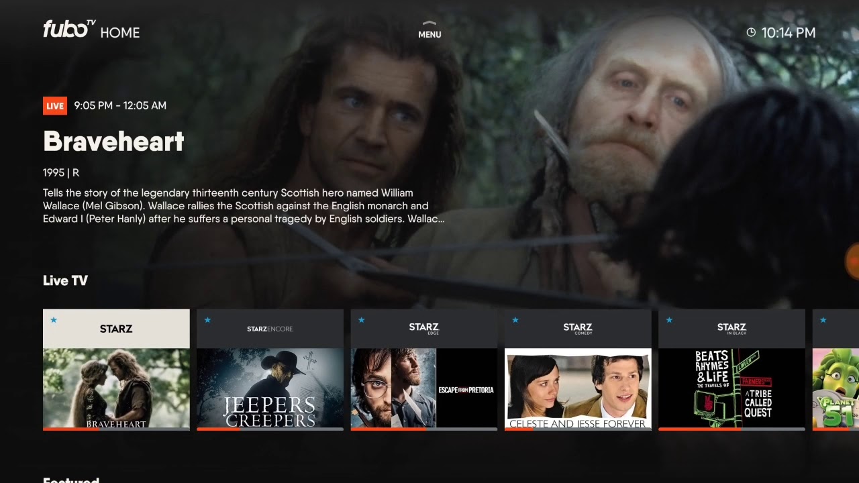Image resolution: width=859 pixels, height=483 pixels.
Task: Click the fuboTV logo
Action: pyautogui.click(x=70, y=29)
